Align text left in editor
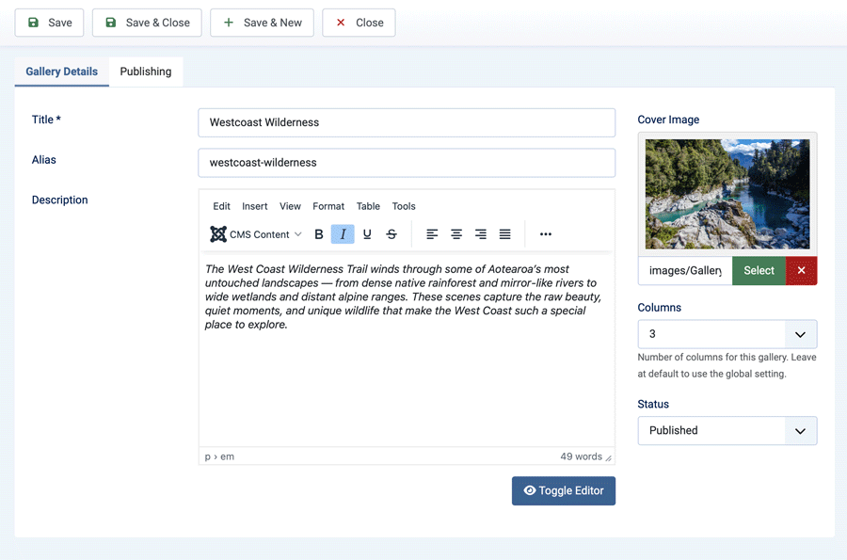This screenshot has width=847, height=560. [432, 234]
